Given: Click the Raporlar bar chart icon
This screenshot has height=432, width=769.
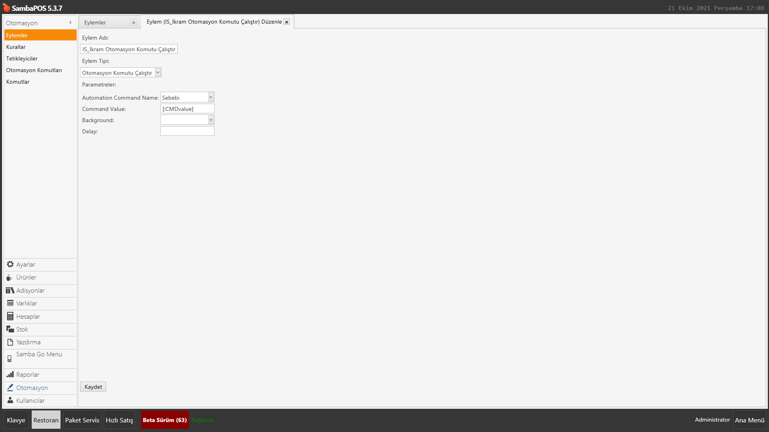Looking at the screenshot, I should pyautogui.click(x=10, y=374).
